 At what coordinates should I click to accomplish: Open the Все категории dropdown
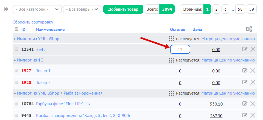tap(37, 9)
